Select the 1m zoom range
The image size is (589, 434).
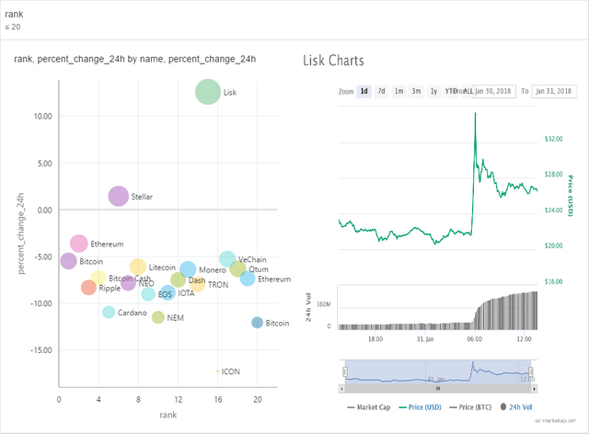pos(398,91)
